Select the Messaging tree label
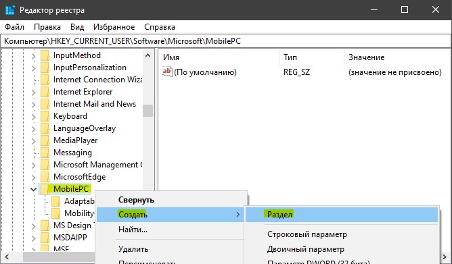452x264 pixels. (x=72, y=153)
